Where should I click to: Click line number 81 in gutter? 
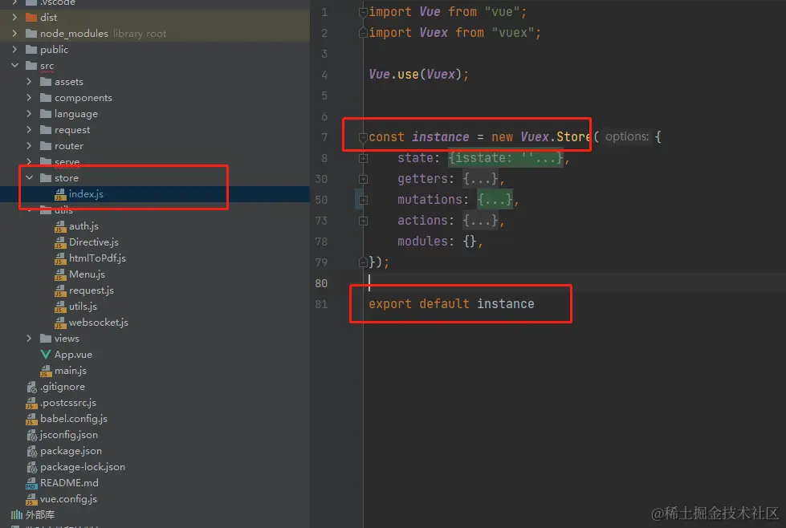click(x=321, y=304)
